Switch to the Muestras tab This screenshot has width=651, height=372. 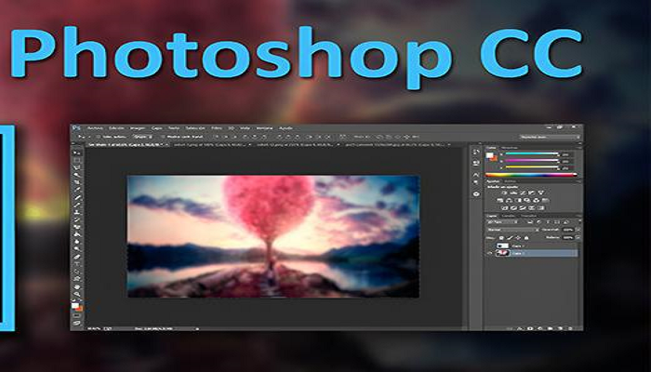509,147
